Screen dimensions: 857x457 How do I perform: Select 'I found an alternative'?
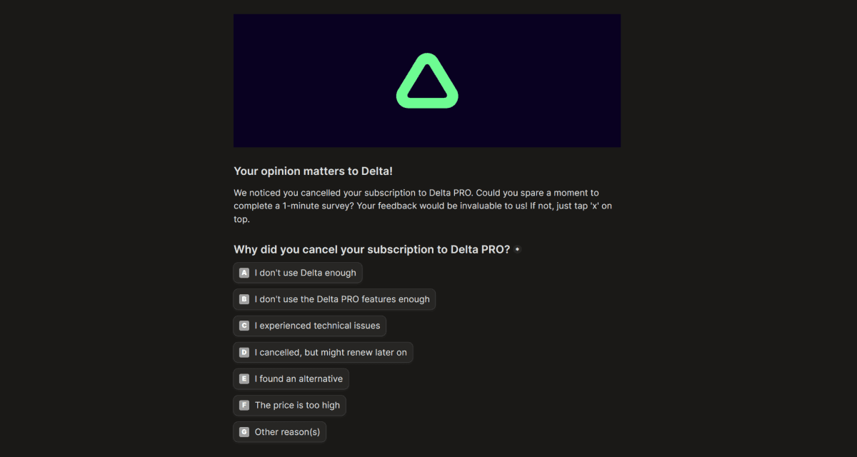click(291, 378)
